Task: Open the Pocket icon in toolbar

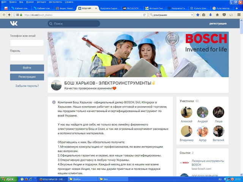Action: 224,15
